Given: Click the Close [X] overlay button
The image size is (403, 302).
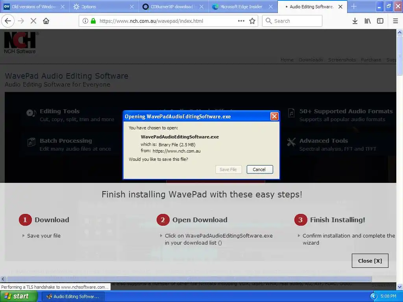Looking at the screenshot, I should point(370,261).
